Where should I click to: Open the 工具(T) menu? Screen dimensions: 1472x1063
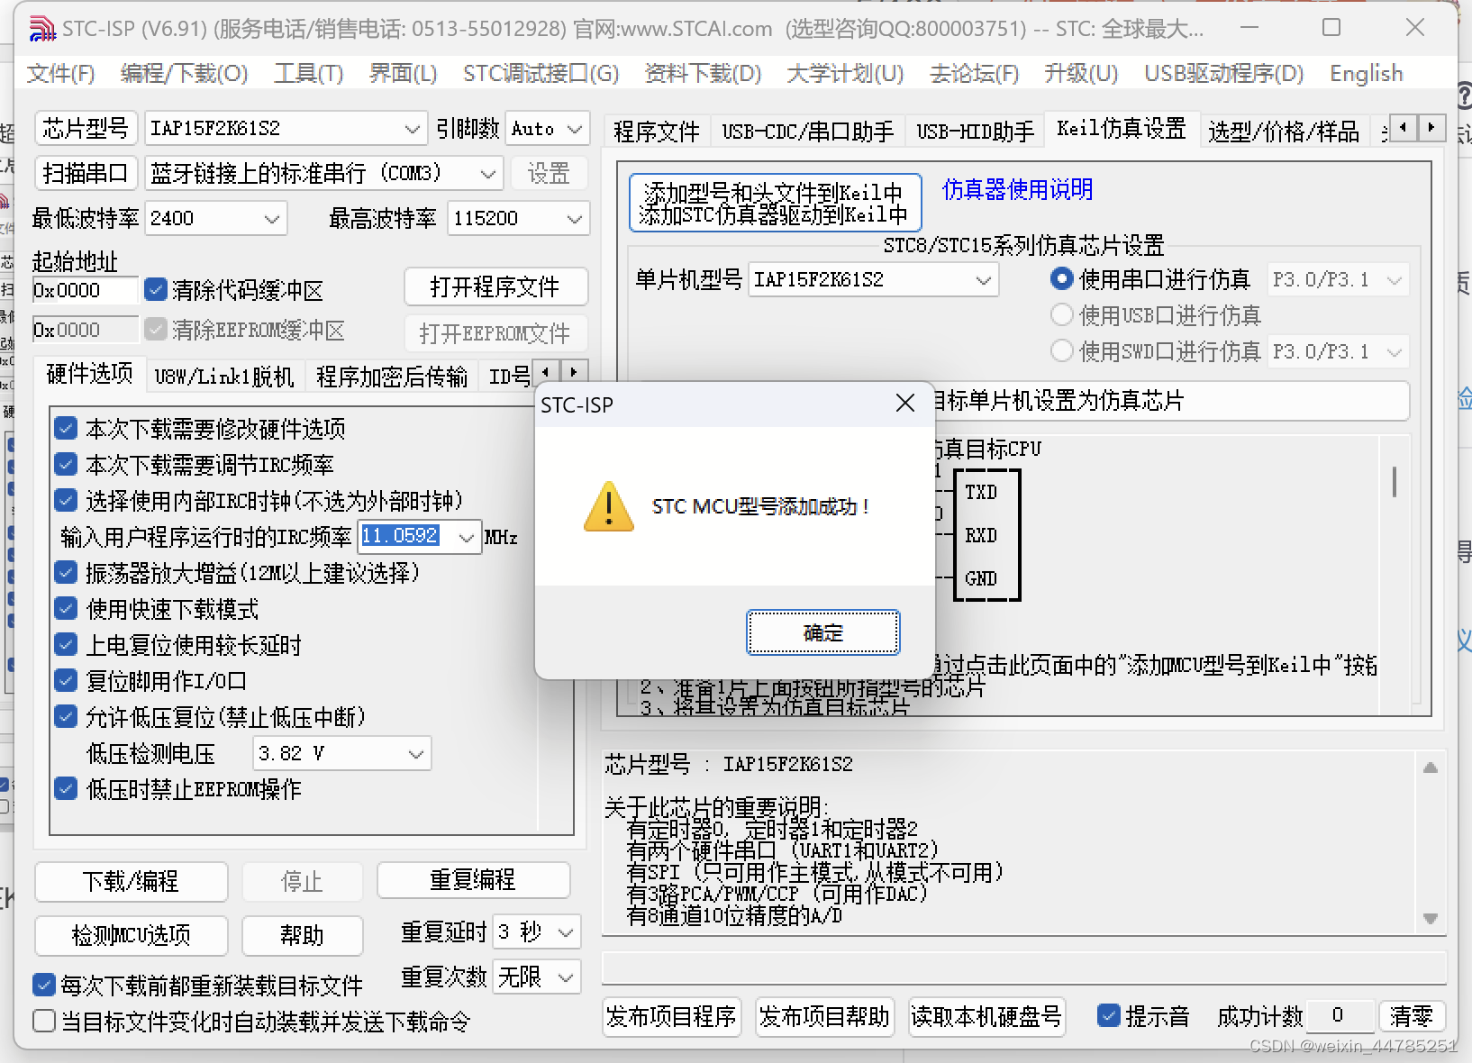(x=308, y=73)
